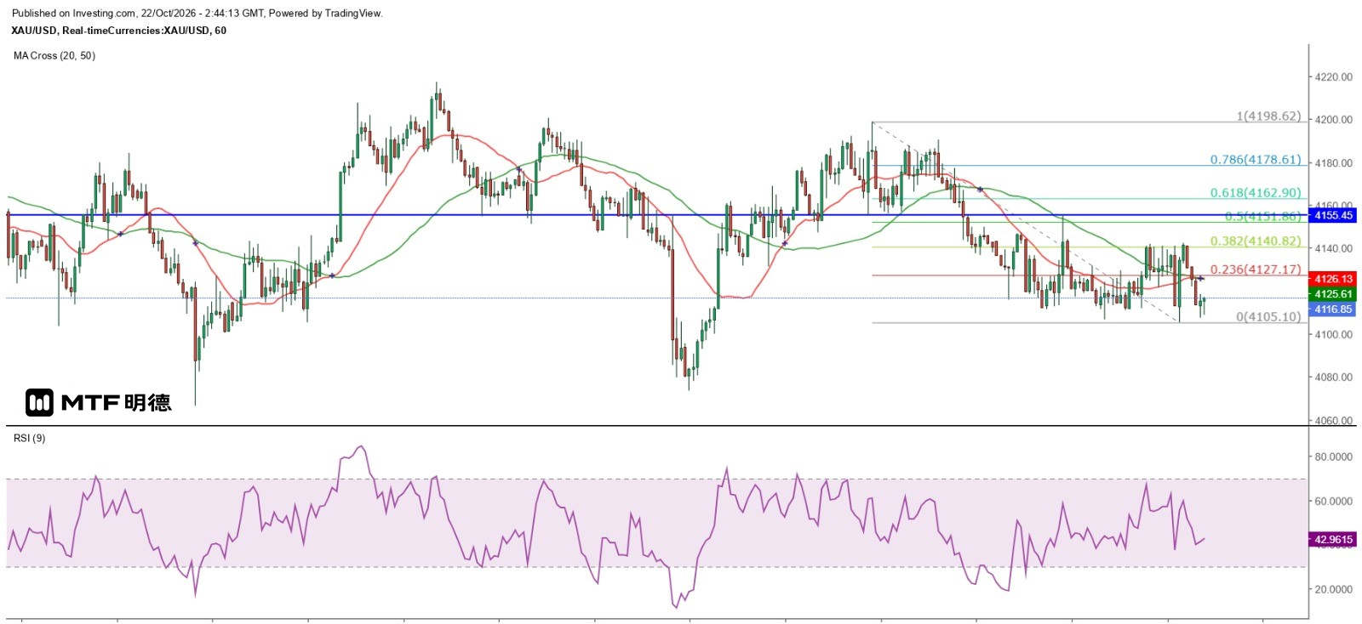Click the 20.0000 RSI axis label
The width and height of the screenshot is (1362, 624).
(1334, 588)
